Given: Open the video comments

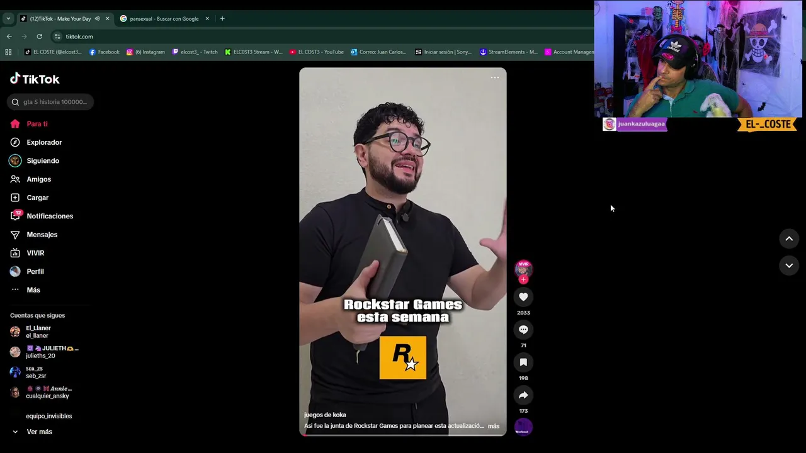Looking at the screenshot, I should pyautogui.click(x=523, y=330).
